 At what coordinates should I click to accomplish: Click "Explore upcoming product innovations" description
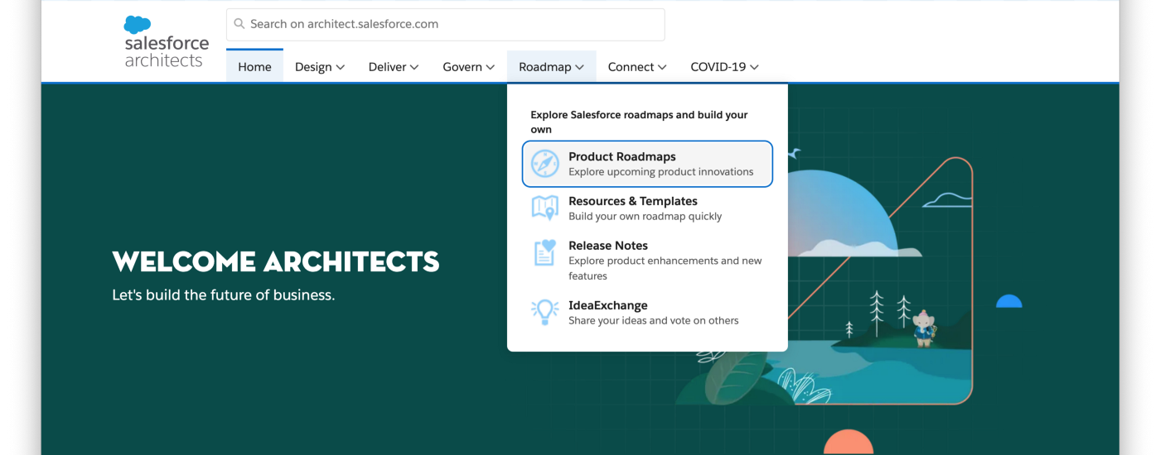[661, 172]
